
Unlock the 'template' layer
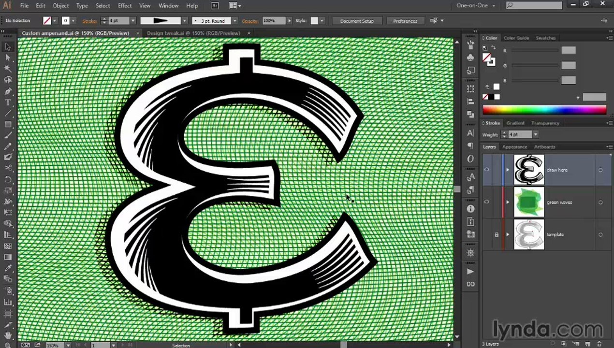(496, 234)
